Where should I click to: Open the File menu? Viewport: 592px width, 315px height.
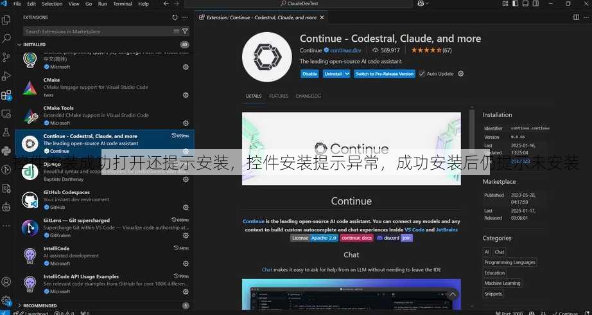17,3
